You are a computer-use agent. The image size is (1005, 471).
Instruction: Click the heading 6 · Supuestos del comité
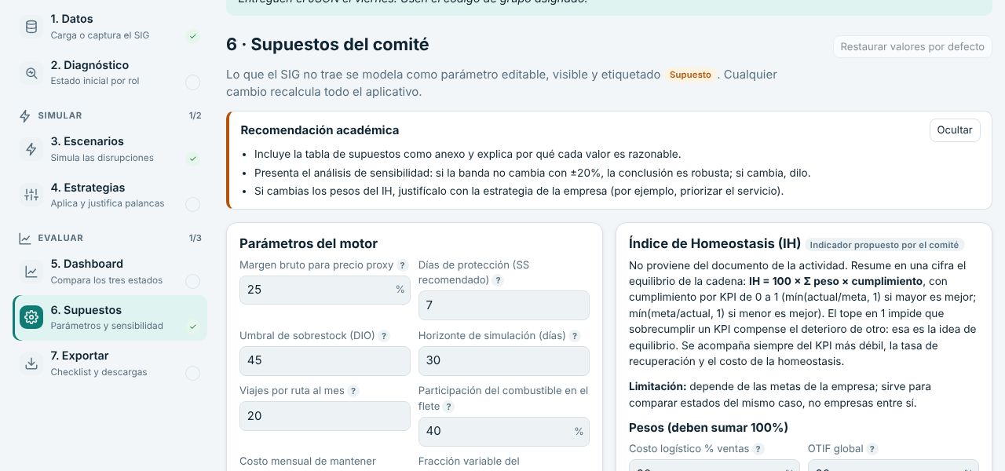327,45
